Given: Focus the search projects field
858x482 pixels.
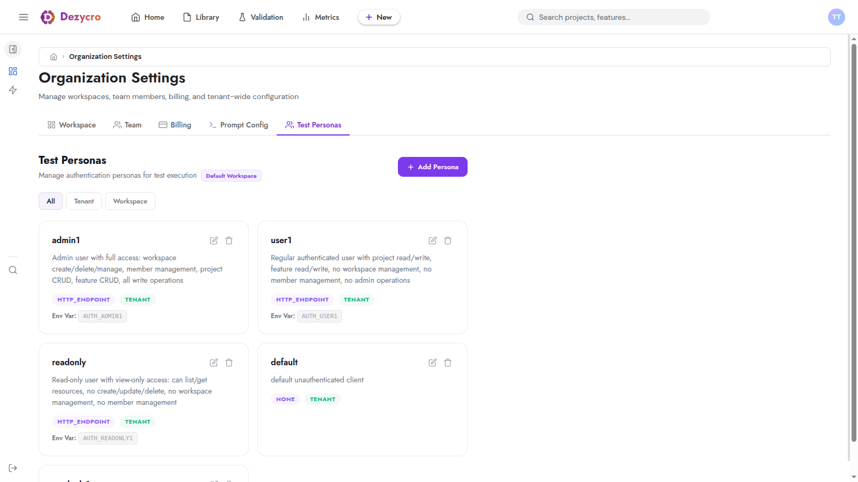Looking at the screenshot, I should coord(614,17).
